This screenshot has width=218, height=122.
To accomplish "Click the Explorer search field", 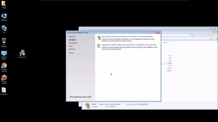I will pos(206,35).
